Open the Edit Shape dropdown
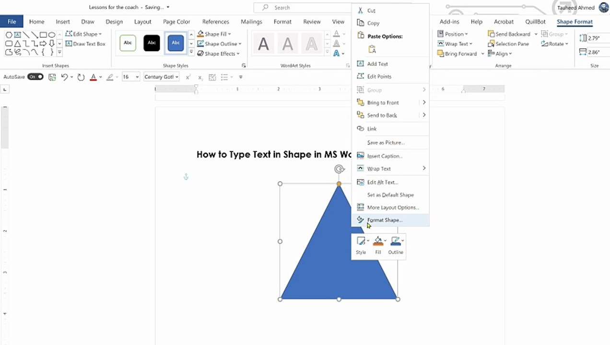The width and height of the screenshot is (610, 345). pos(83,34)
